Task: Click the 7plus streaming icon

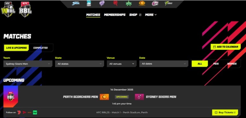Action: [x=24, y=112]
